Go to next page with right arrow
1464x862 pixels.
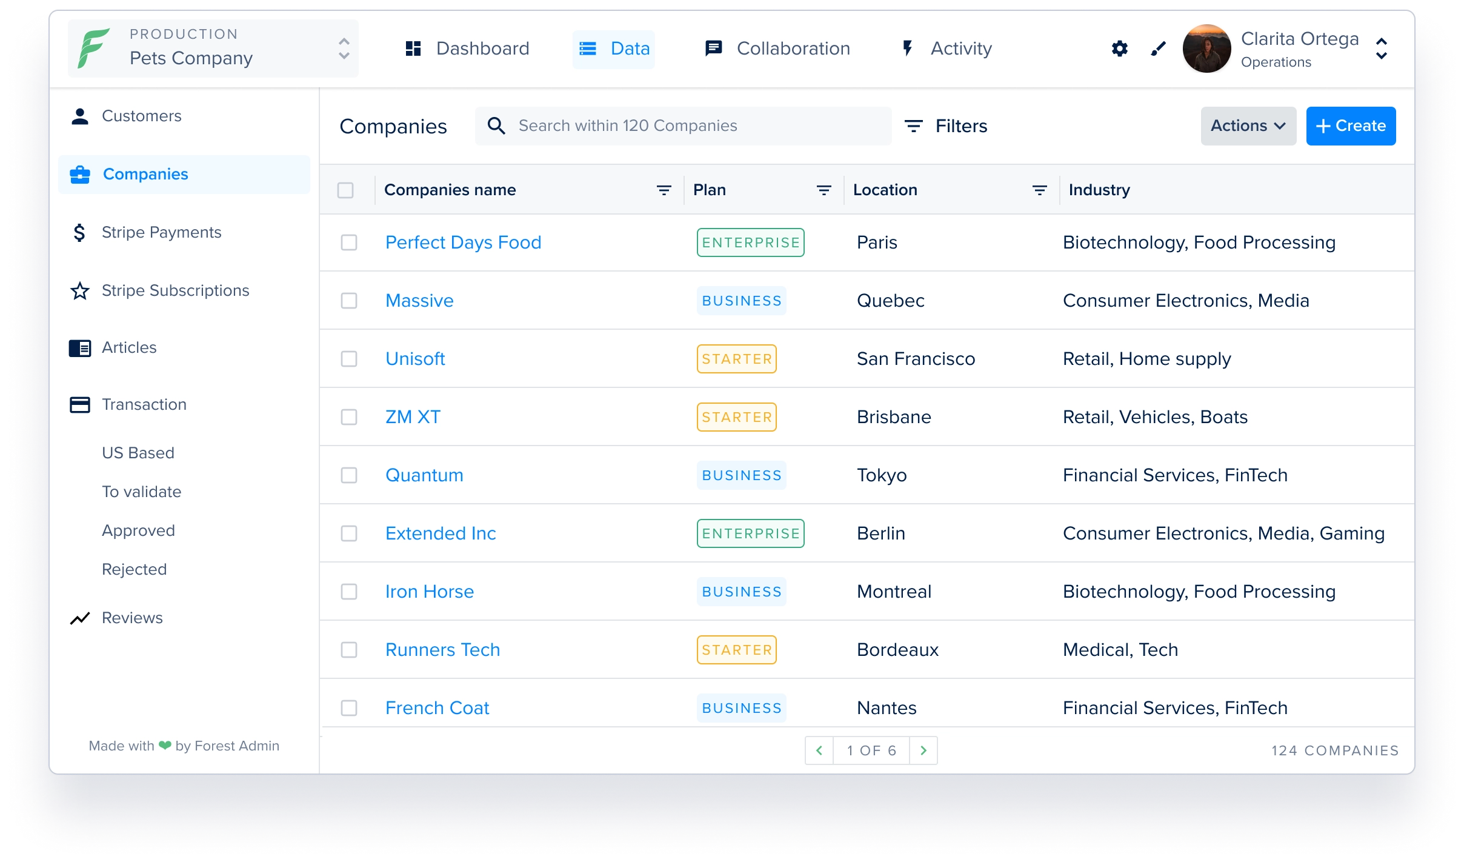923,750
